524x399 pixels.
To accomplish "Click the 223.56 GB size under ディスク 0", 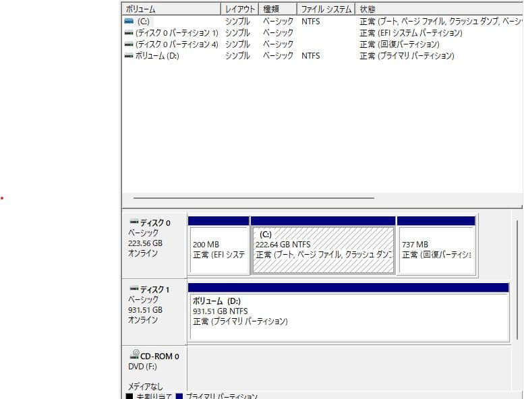I will tap(145, 243).
